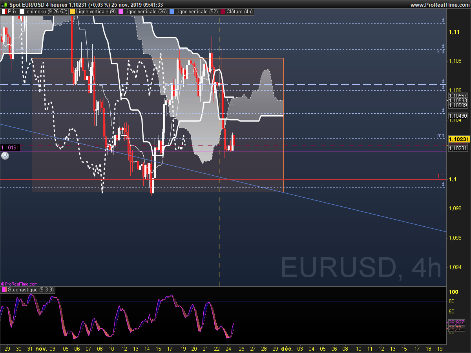Click the 1,11 price axis label

pos(455,32)
